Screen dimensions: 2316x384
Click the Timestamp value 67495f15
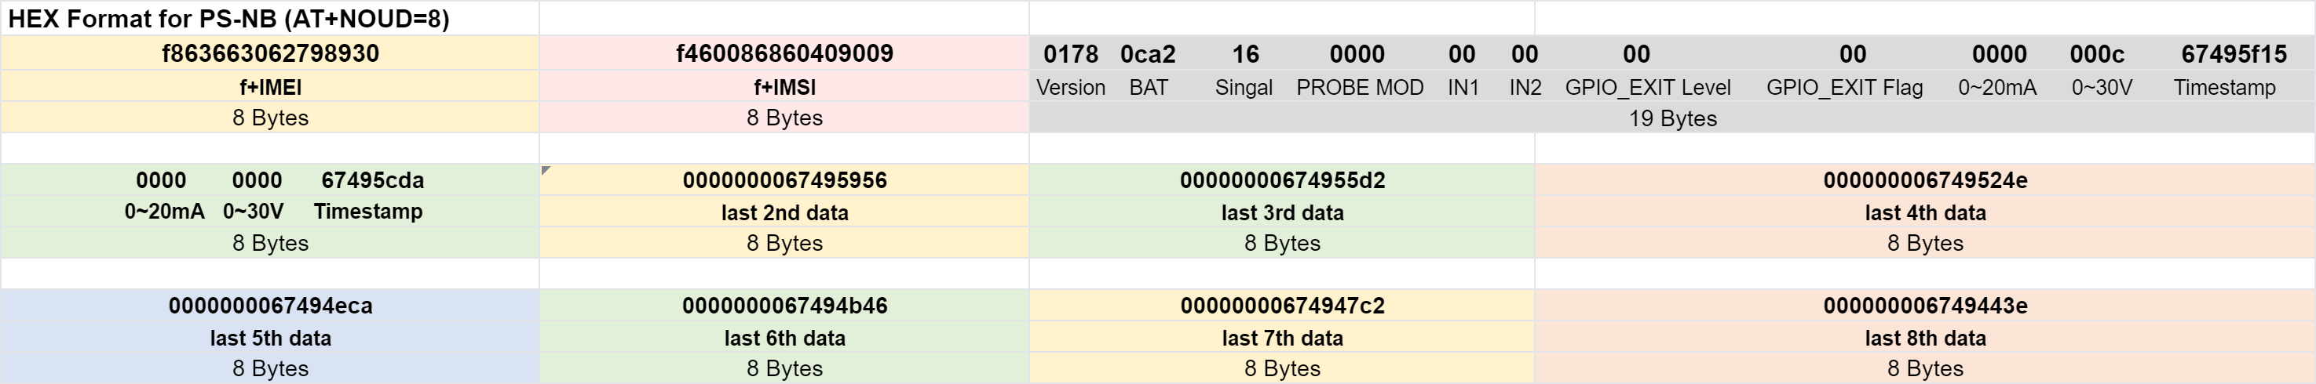(x=2234, y=54)
